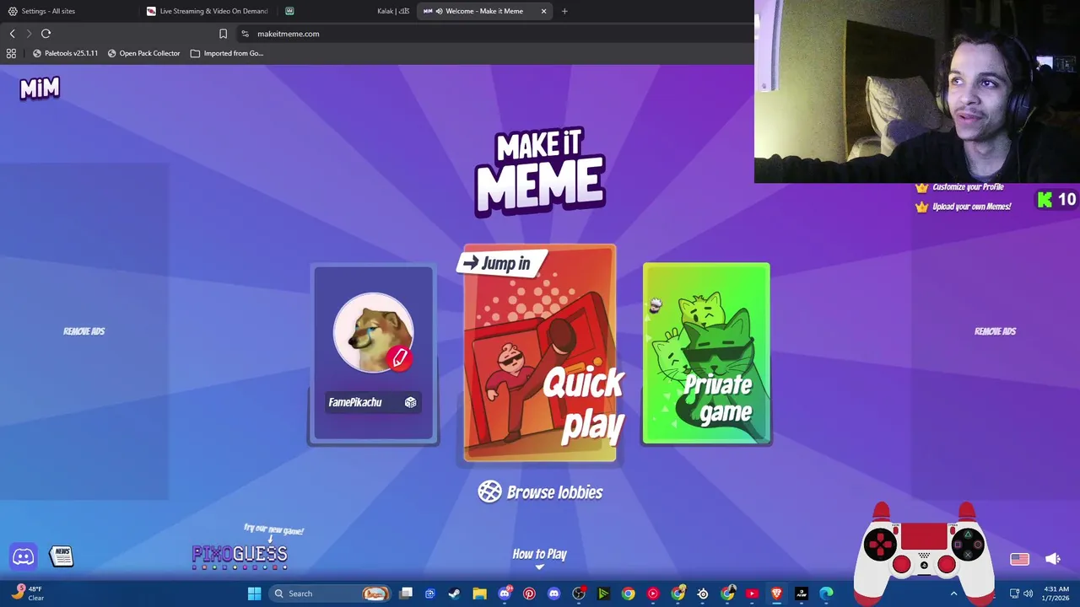Switch to Live Streaming & Video On Demand tab
1080x607 pixels.
coord(208,11)
